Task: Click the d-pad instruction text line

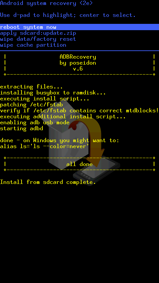Action: 68,15
